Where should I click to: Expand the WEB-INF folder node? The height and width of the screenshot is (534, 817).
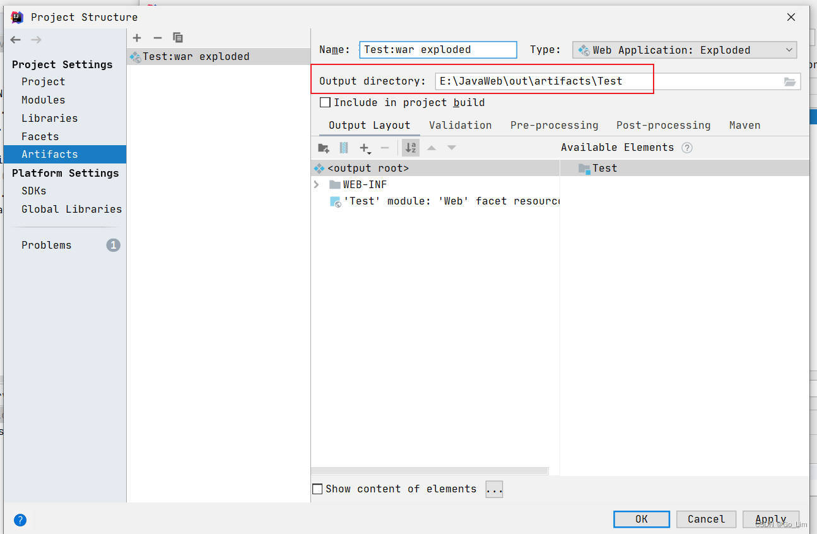click(x=317, y=185)
